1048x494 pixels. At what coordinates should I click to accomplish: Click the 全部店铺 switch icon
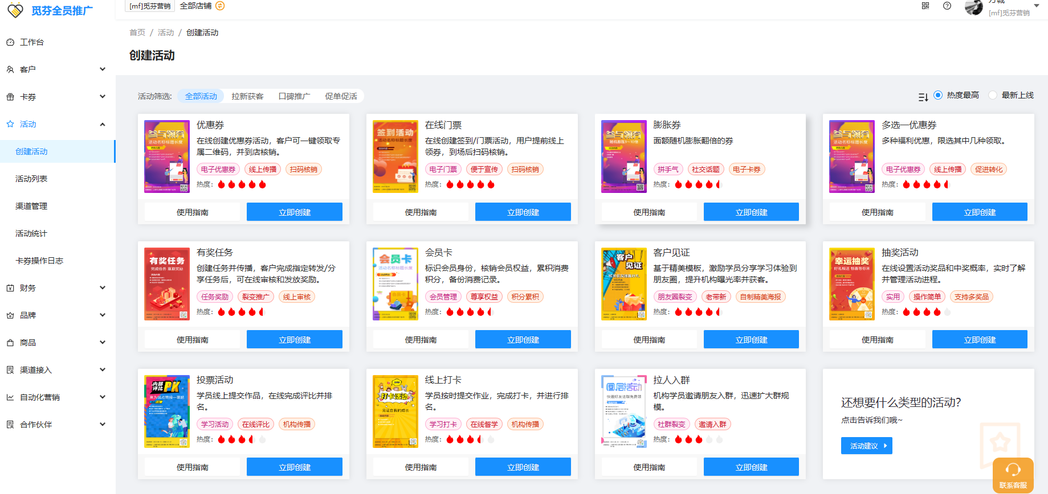click(x=220, y=6)
